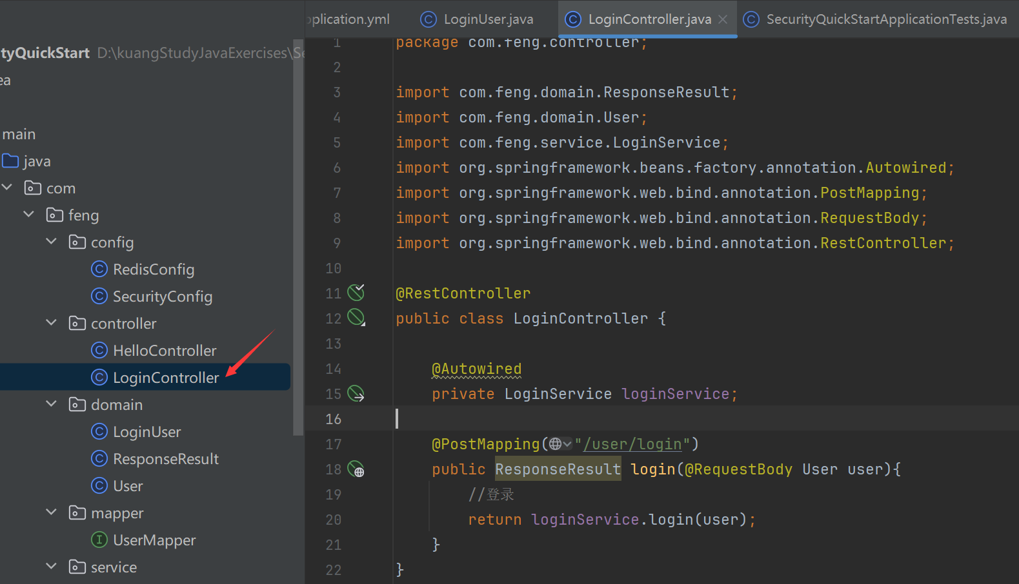Screen dimensions: 1019x584
Task: Click LoginController class name on line 12
Action: click(581, 318)
